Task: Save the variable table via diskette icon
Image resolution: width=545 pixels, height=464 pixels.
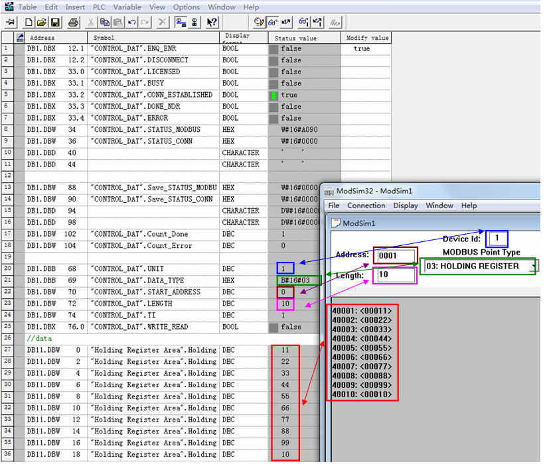Action: pyautogui.click(x=55, y=23)
